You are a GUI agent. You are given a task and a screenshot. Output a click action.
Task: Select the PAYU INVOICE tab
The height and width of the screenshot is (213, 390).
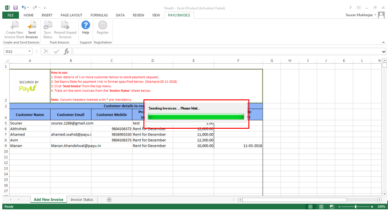179,15
